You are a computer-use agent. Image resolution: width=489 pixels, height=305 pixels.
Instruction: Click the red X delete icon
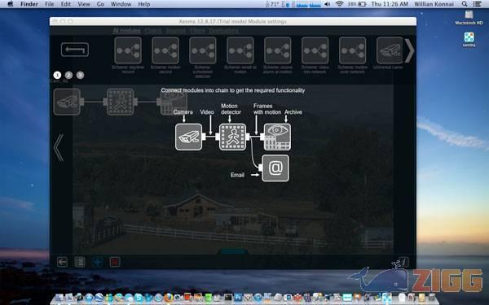click(115, 262)
